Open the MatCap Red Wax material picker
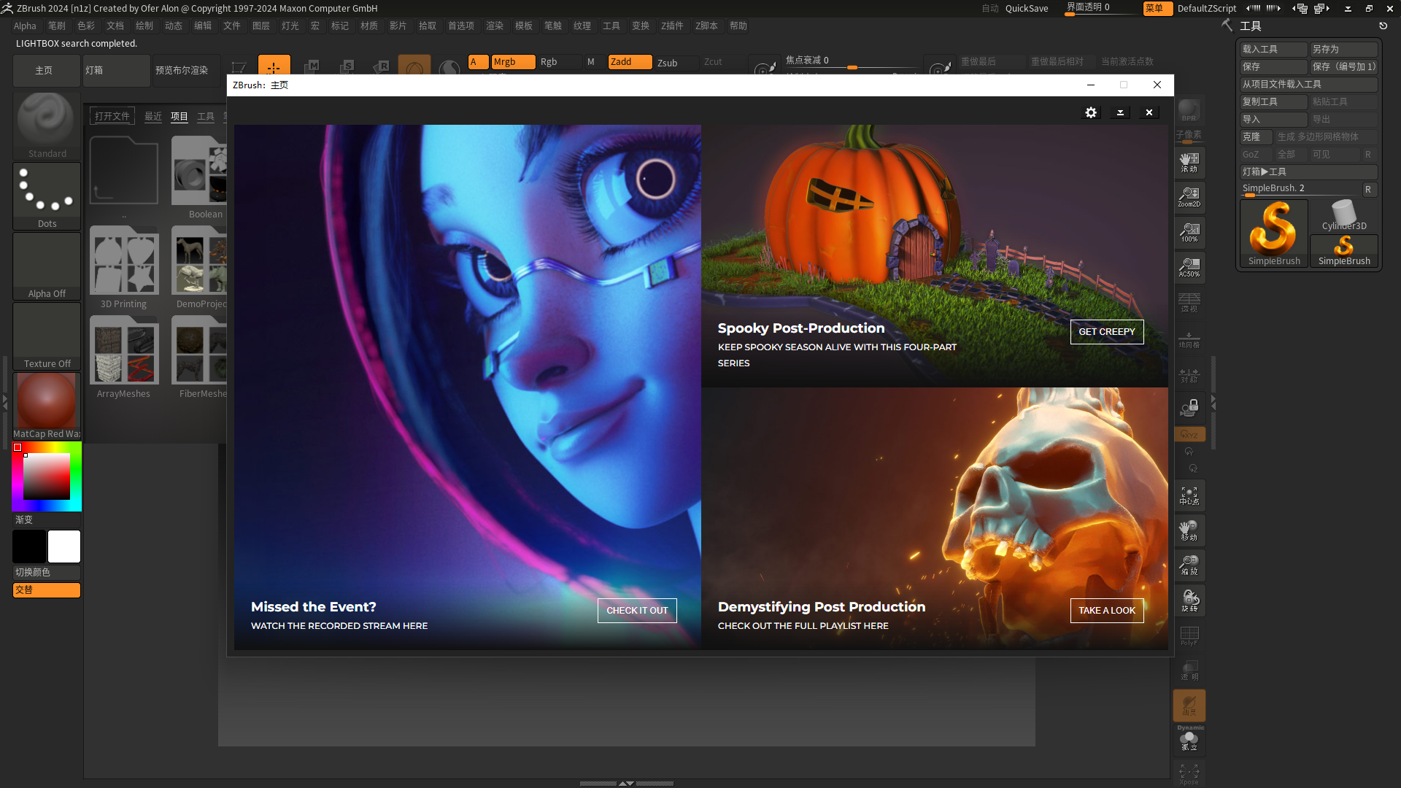The width and height of the screenshot is (1401, 788). tap(47, 406)
